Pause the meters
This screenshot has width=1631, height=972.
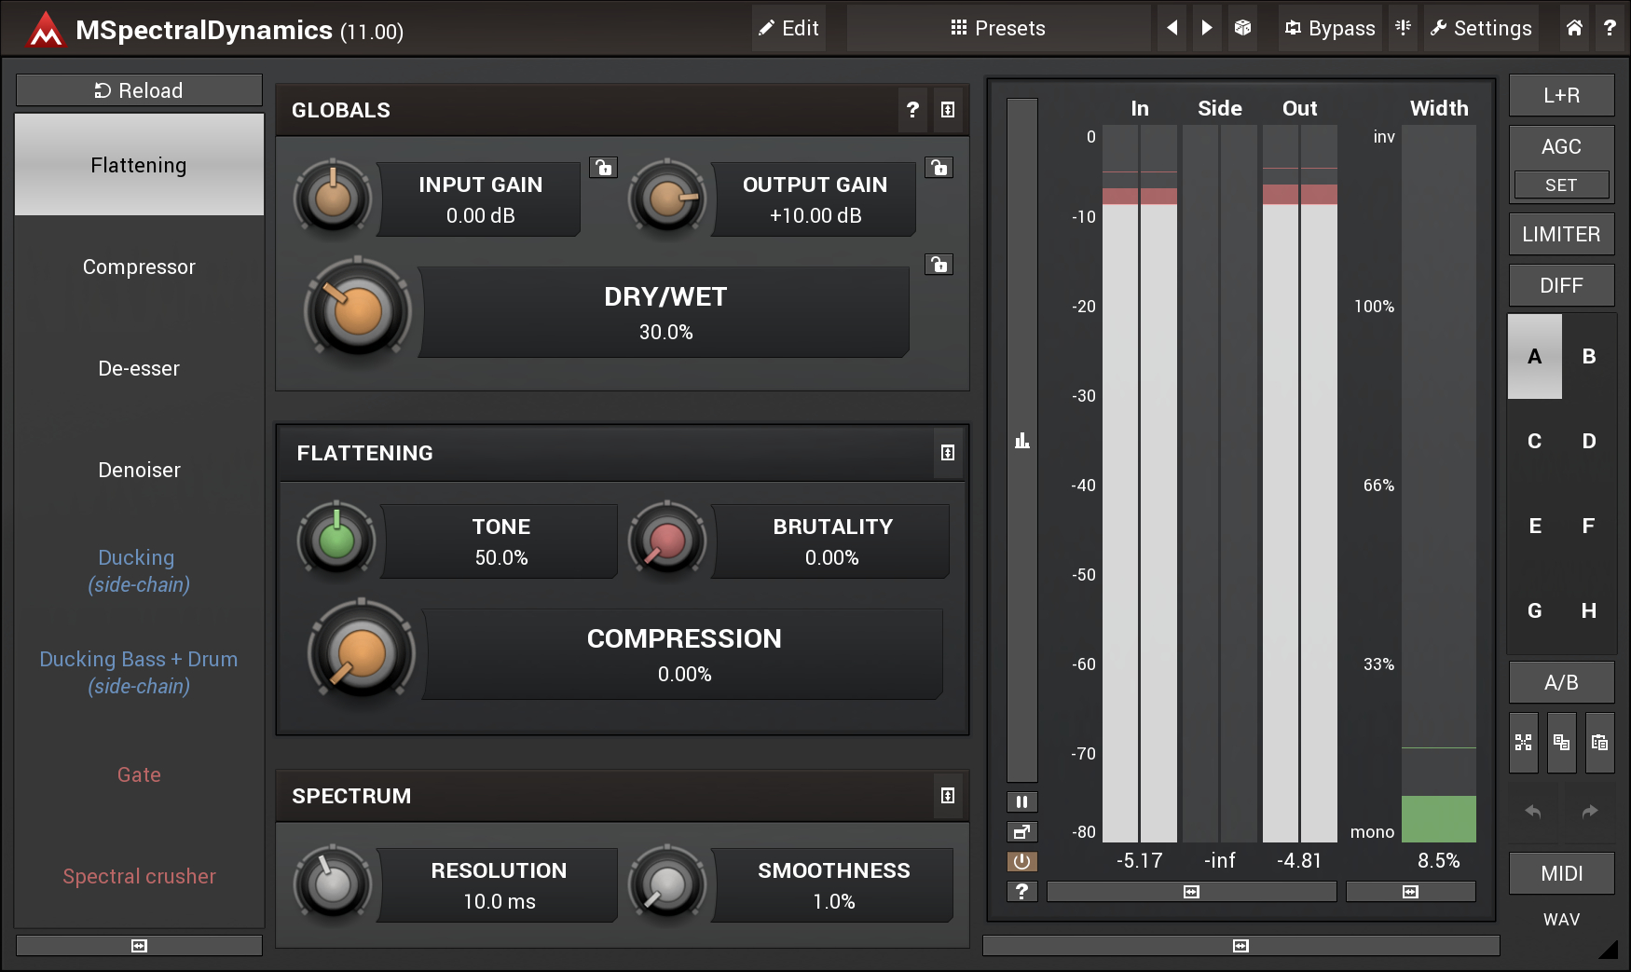click(x=1022, y=801)
